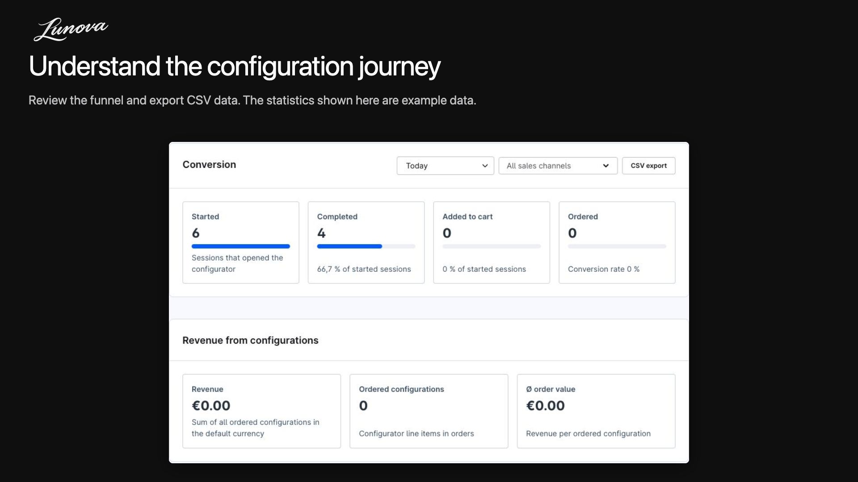Click 'Configurator line items in orders' text
Image resolution: width=858 pixels, height=482 pixels.
click(x=416, y=433)
